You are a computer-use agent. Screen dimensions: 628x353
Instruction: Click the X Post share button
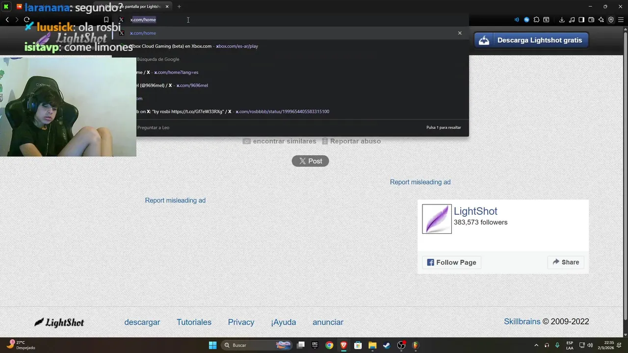[310, 161]
